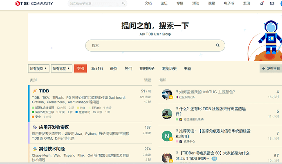Open the 课程 menu item
Screen dimensions: 282x164
click(212, 3)
